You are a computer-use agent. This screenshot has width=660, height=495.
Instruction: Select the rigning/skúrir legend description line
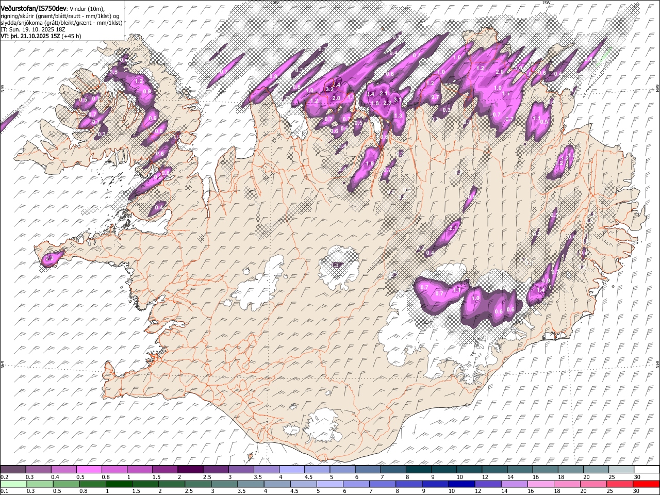pos(60,16)
